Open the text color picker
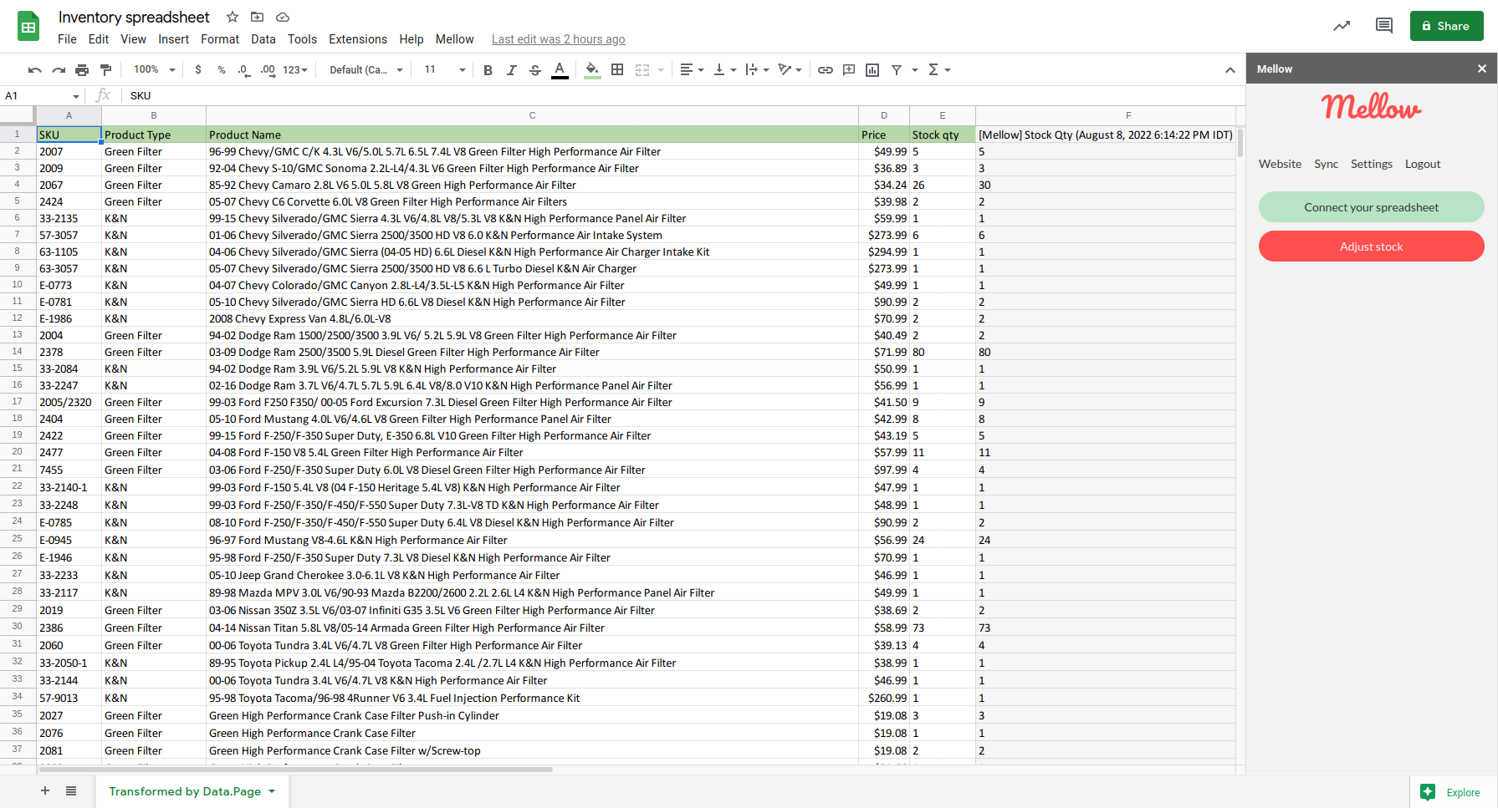Image resolution: width=1498 pixels, height=808 pixels. (560, 70)
